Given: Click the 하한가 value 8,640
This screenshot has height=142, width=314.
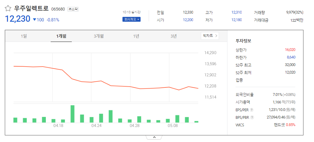Looking at the screenshot, I should (291, 57).
